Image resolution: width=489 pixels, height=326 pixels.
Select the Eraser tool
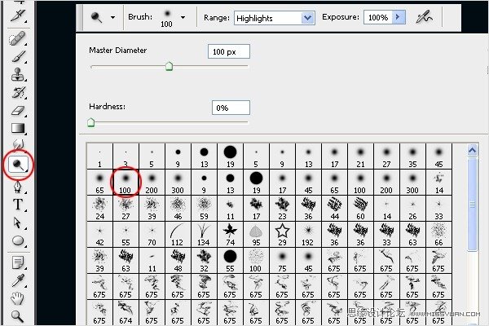pos(18,111)
